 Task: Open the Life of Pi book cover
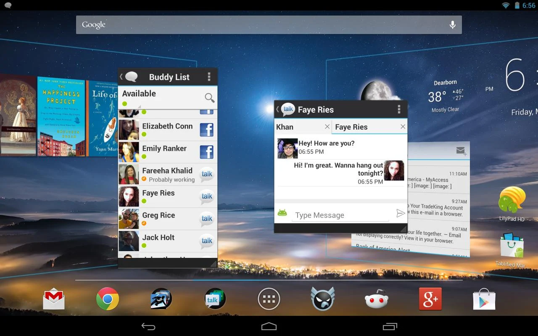(103, 118)
